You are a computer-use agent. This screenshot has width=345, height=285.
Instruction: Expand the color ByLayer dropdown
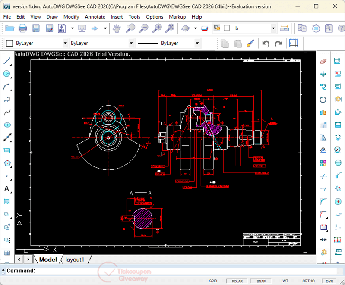[65, 43]
